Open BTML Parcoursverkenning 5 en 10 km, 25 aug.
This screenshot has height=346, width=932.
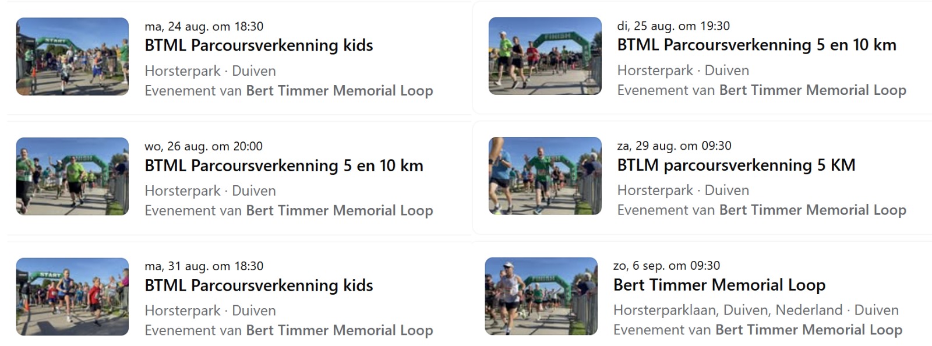757,45
